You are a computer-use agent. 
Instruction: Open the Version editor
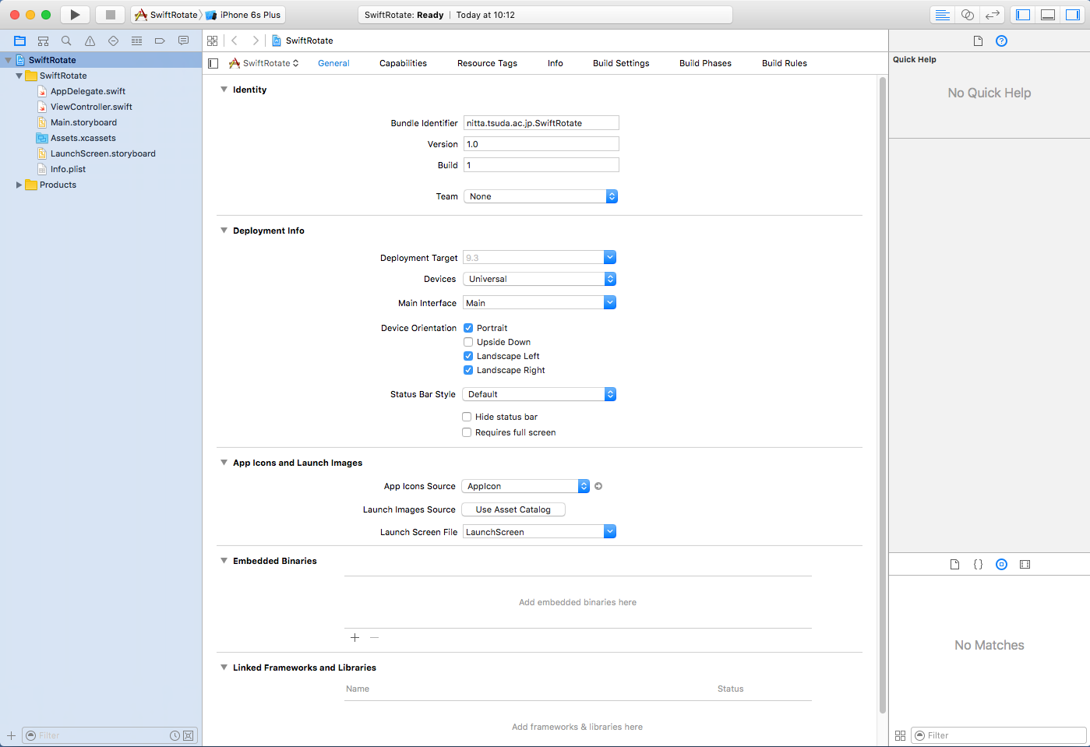tap(992, 15)
